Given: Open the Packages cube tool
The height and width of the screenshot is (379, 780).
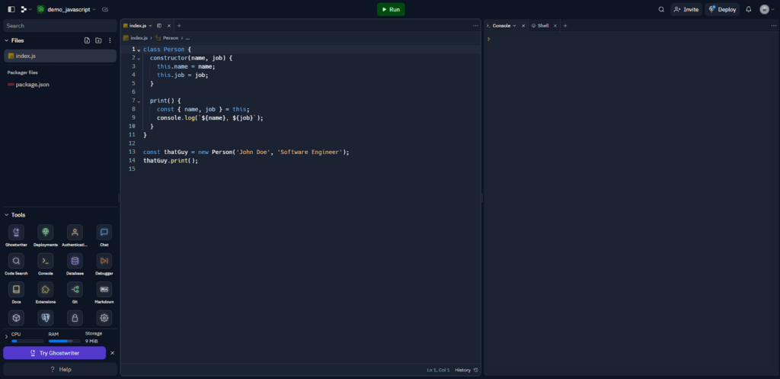Looking at the screenshot, I should click(17, 318).
